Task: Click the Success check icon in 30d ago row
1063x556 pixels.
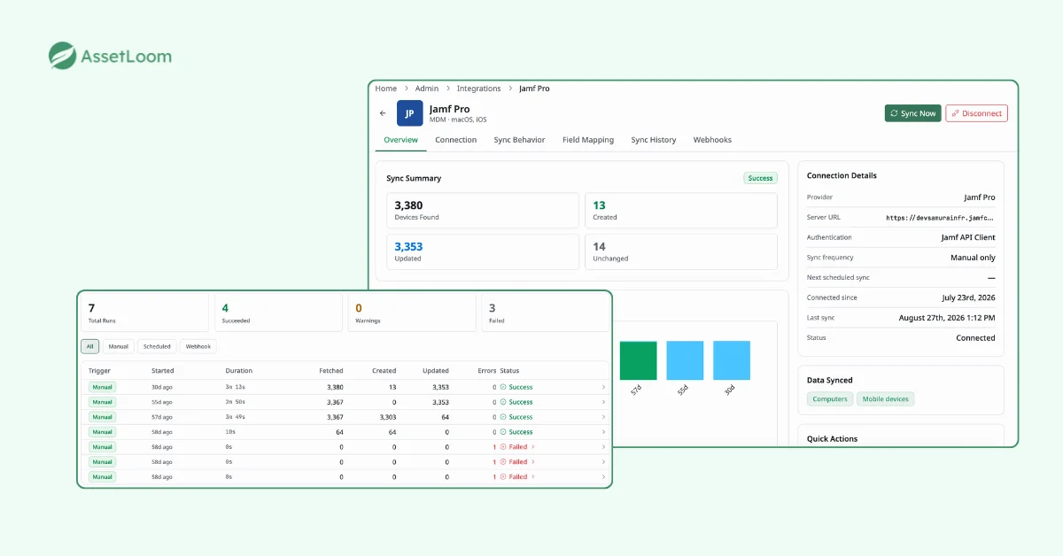Action: pos(503,387)
